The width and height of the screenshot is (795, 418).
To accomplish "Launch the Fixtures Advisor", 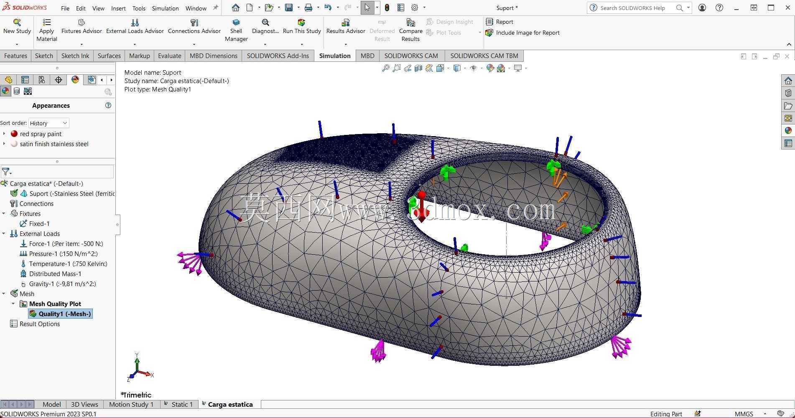I will click(82, 26).
